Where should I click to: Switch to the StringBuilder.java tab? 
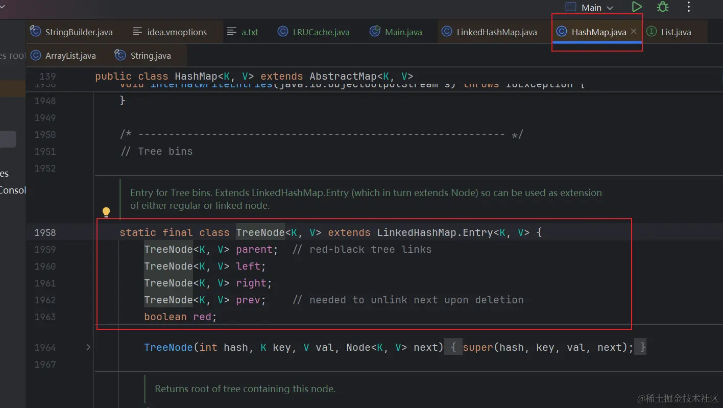coord(71,32)
